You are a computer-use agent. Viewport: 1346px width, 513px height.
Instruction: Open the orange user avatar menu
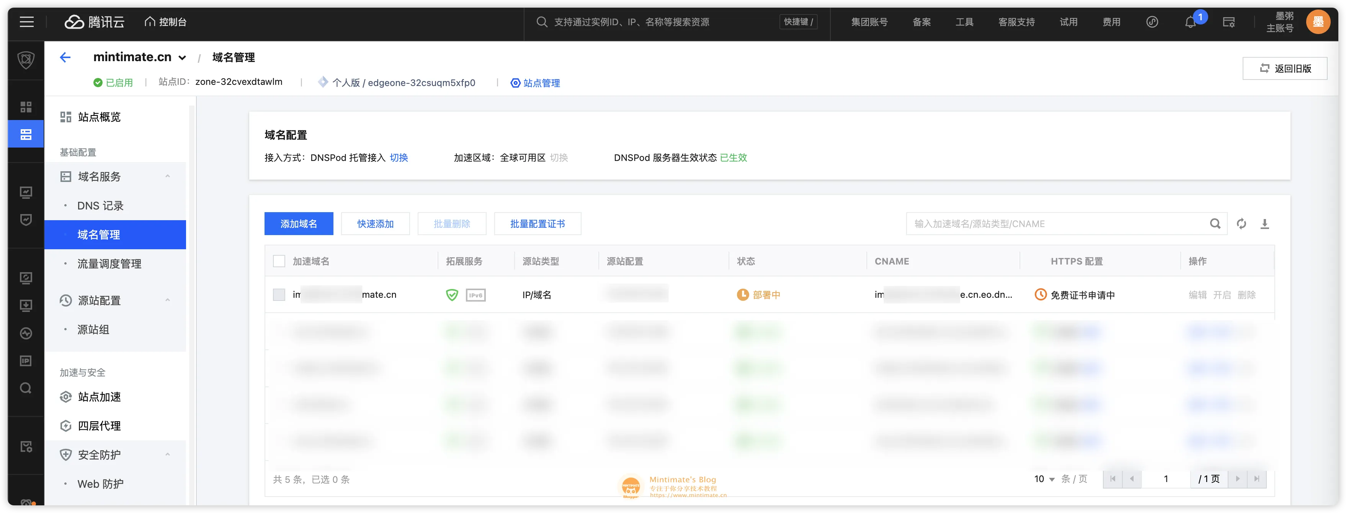point(1318,22)
